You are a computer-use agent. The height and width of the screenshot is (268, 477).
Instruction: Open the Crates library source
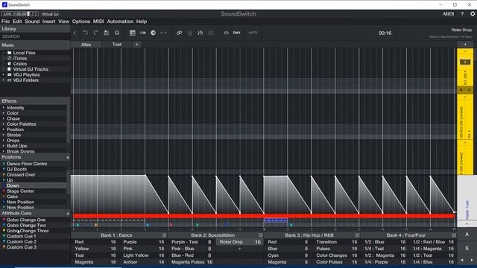[x=20, y=63]
